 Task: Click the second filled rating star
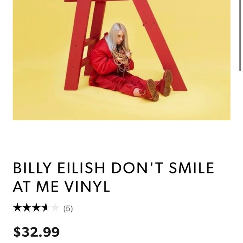pos(27,208)
